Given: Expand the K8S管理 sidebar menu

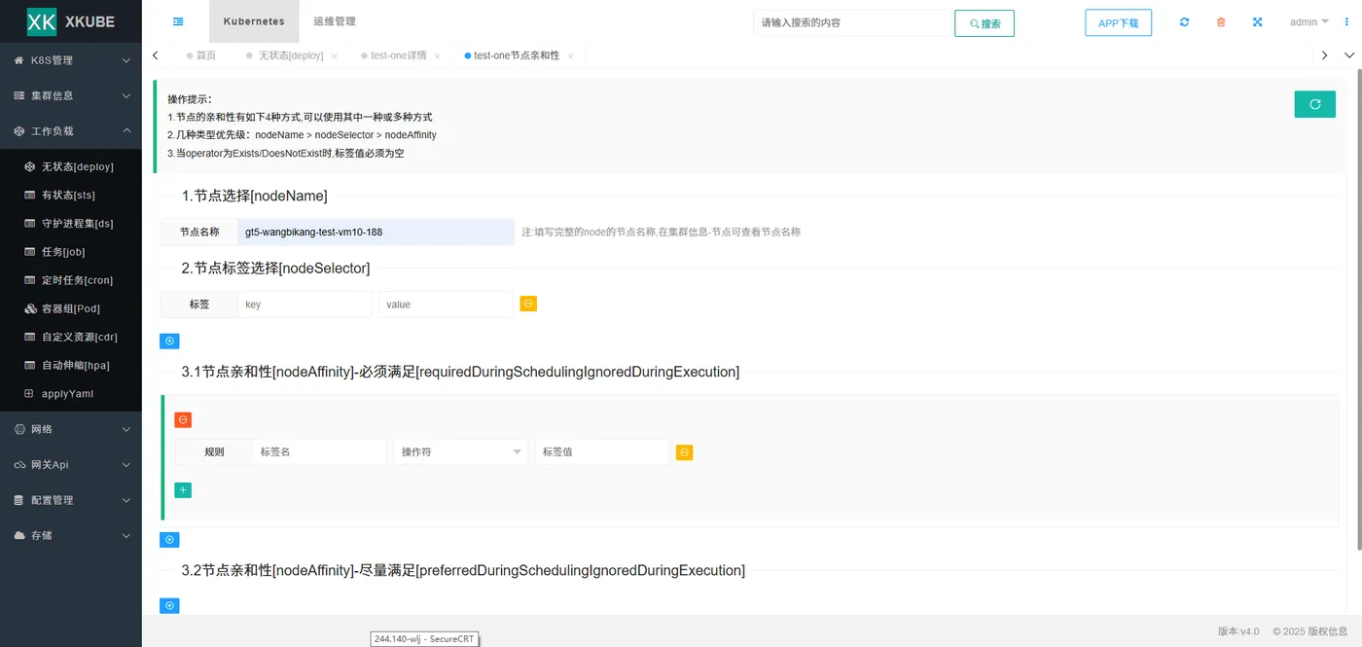Looking at the screenshot, I should click(x=71, y=60).
